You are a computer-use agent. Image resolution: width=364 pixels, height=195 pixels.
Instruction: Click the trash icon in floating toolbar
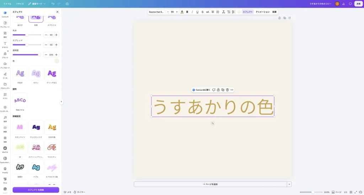coord(227,90)
